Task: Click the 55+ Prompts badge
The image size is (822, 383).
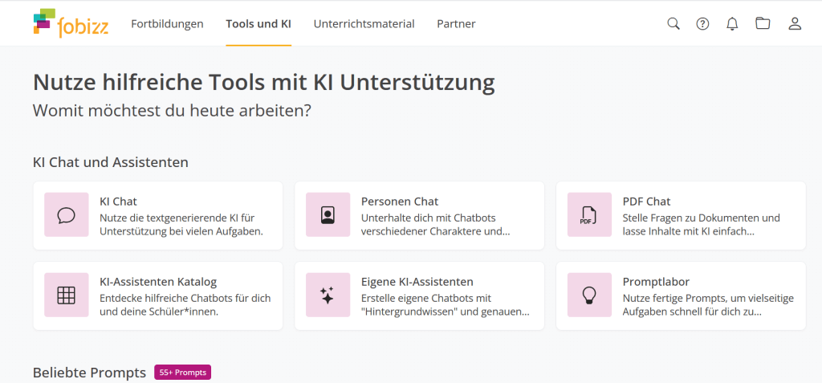Action: point(183,373)
